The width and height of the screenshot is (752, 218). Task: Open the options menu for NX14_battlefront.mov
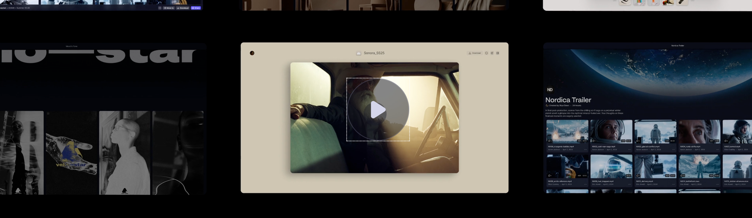[x=717, y=184]
